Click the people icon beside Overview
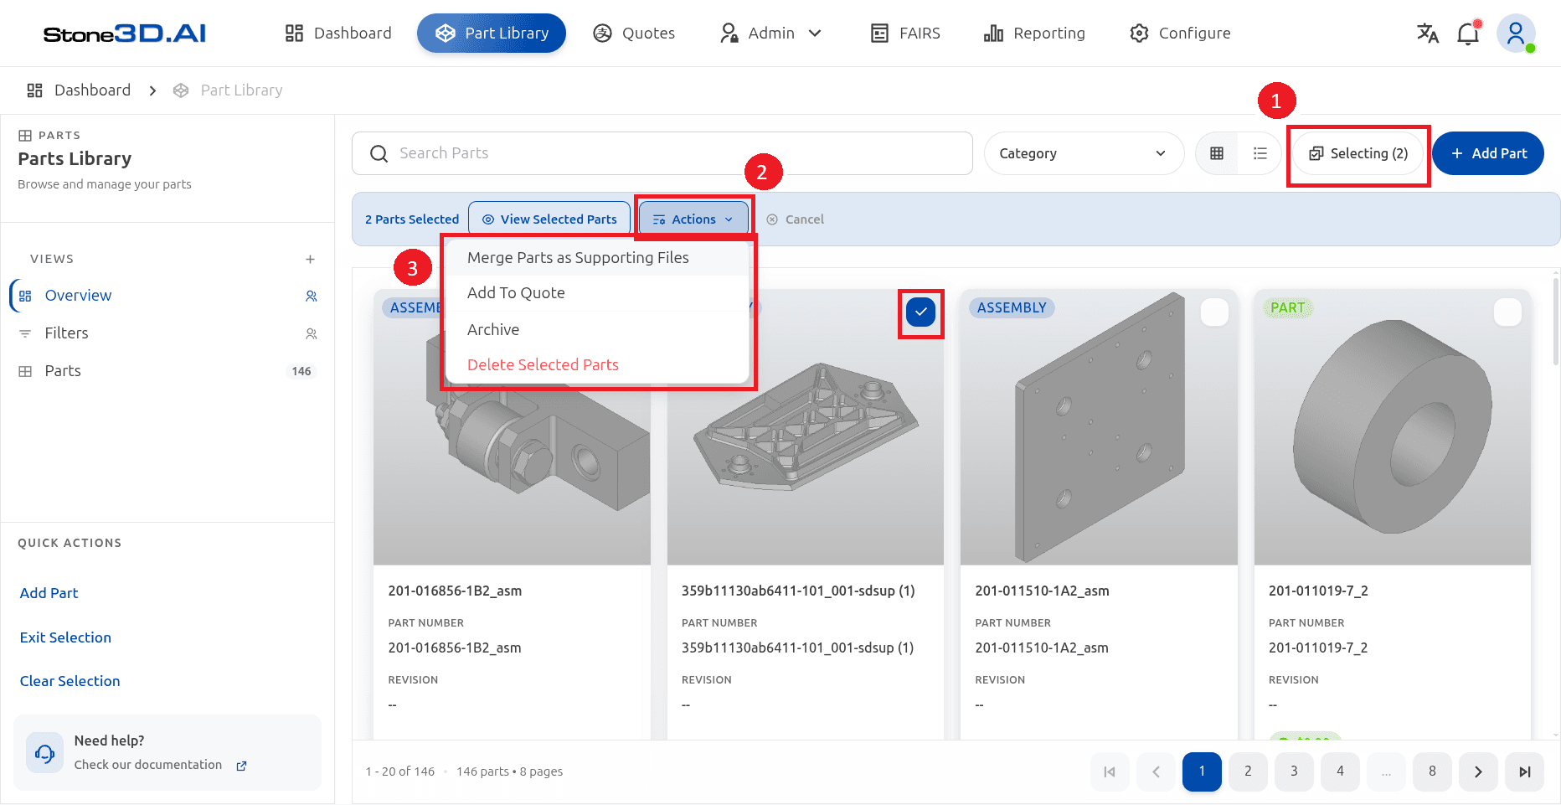 312,296
